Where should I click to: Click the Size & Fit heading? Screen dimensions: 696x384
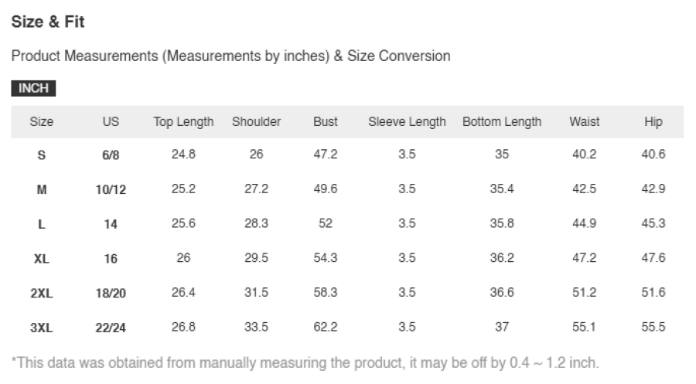tap(48, 22)
